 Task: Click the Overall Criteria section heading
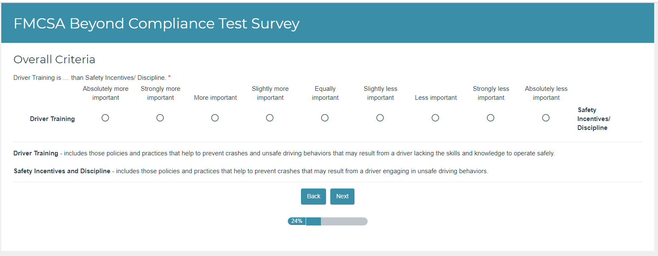click(54, 59)
